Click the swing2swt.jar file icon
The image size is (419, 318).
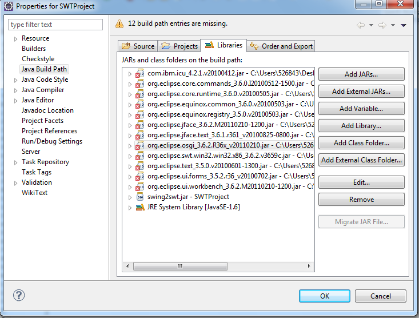pos(140,197)
